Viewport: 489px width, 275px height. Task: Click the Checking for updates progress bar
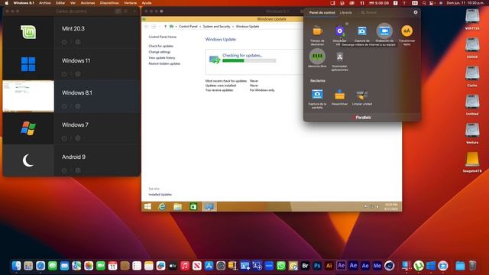coord(249,61)
